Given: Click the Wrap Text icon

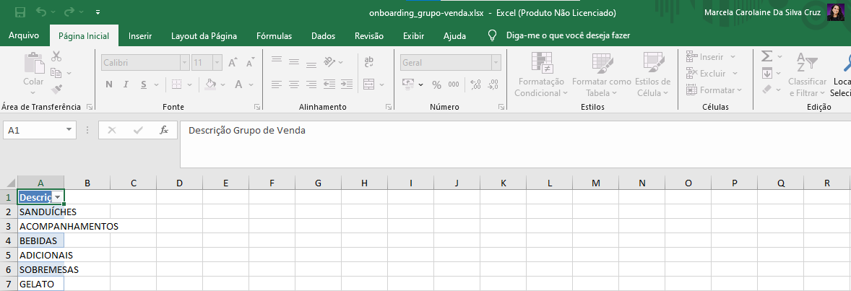Looking at the screenshot, I should click(368, 63).
